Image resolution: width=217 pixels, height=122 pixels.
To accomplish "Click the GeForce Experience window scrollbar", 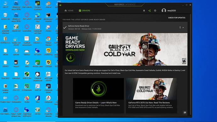I will tap(191, 64).
